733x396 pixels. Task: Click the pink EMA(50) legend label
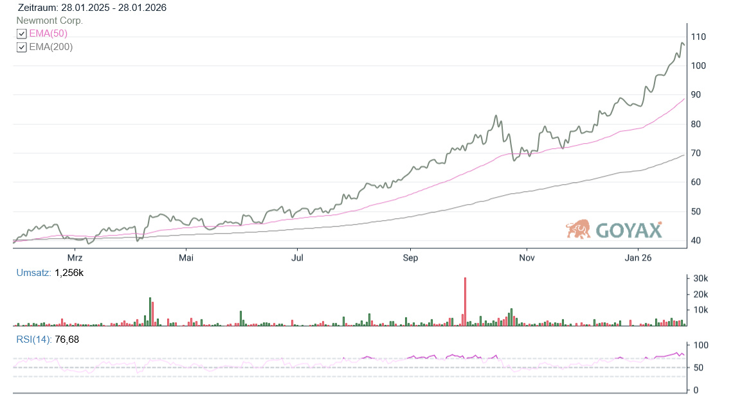point(48,34)
